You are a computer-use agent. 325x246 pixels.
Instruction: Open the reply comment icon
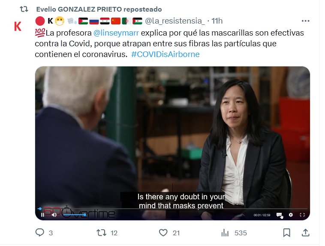pyautogui.click(x=39, y=233)
